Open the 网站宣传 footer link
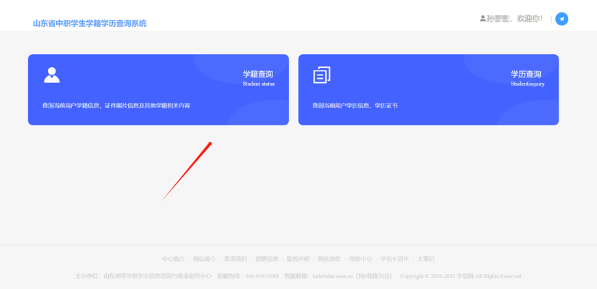 pyautogui.click(x=329, y=259)
